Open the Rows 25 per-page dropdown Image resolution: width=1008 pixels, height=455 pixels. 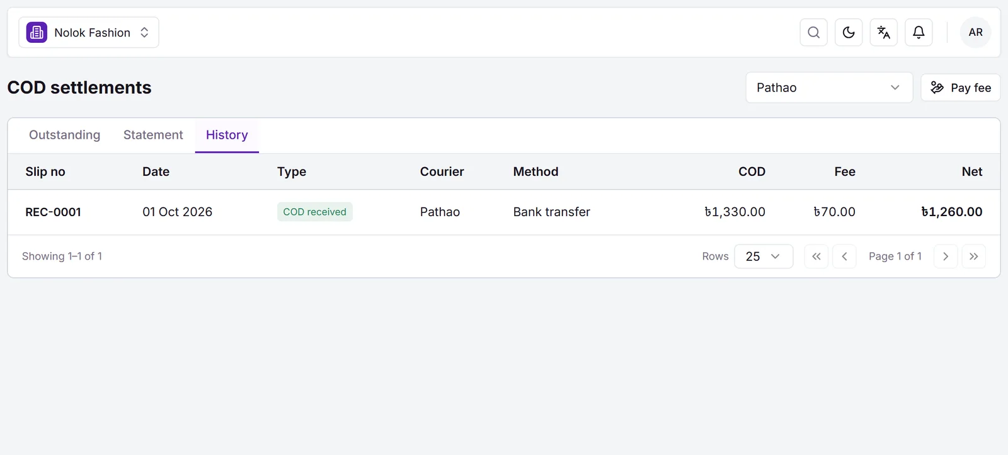tap(763, 256)
